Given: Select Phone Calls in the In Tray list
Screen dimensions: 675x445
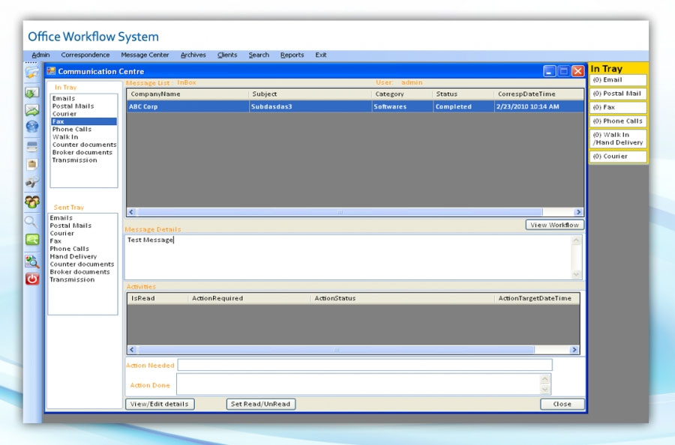Looking at the screenshot, I should (x=72, y=130).
